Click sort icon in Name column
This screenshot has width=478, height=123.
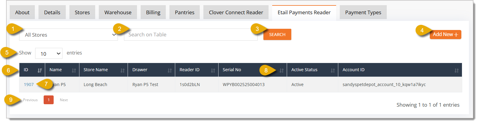pos(74,70)
